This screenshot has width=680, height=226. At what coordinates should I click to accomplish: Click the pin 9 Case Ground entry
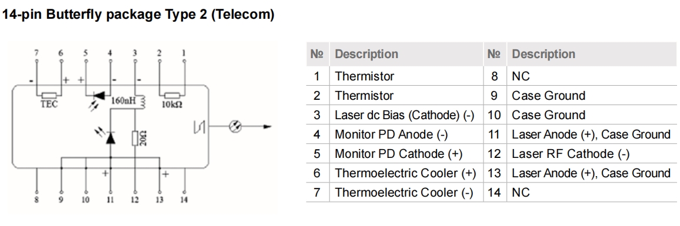(548, 96)
